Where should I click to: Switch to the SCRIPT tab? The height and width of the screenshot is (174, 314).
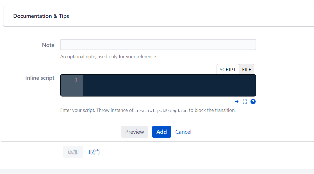pos(228,69)
